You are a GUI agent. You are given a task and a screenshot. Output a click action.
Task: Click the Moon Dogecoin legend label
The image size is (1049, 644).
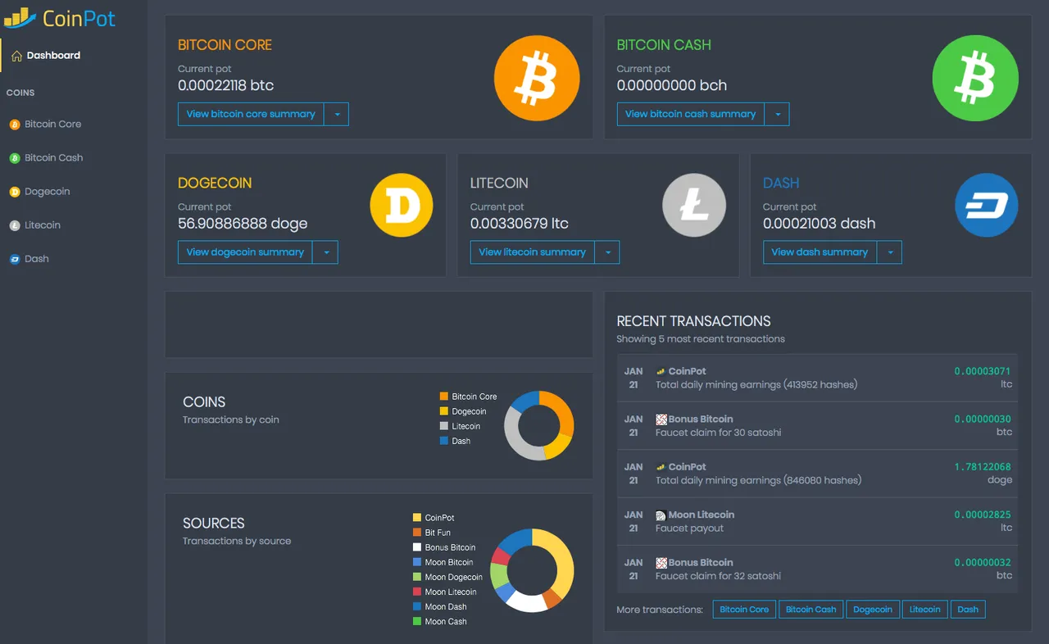[454, 578]
